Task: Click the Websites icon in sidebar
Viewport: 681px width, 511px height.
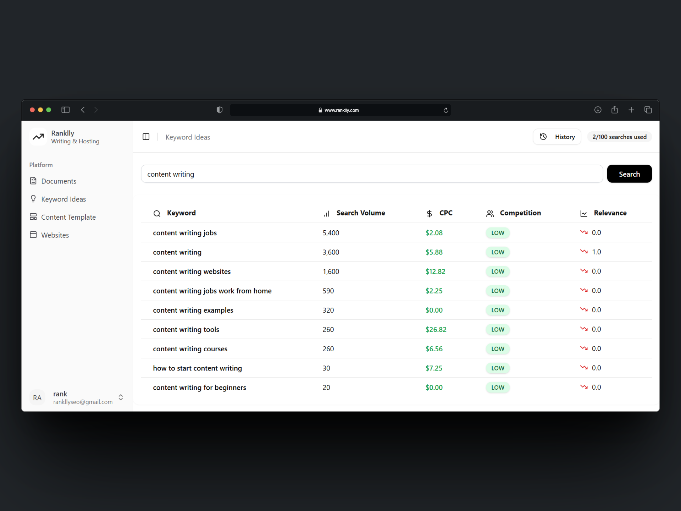Action: point(33,235)
